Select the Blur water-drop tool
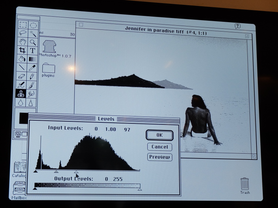The height and width of the screenshot is (208, 278). pyautogui.click(x=21, y=103)
